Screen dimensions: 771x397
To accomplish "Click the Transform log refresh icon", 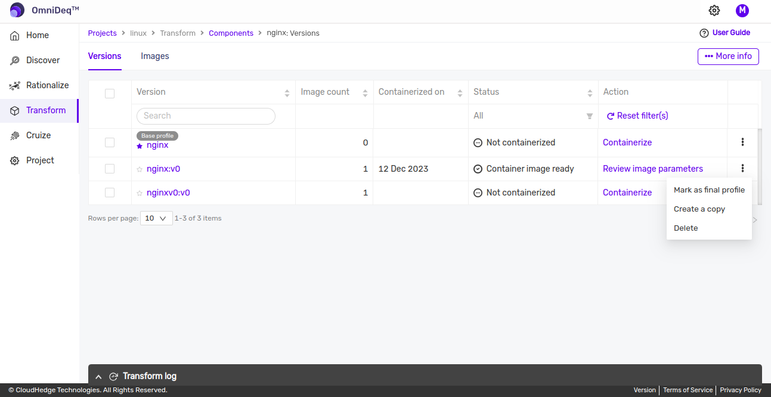I will click(x=114, y=377).
